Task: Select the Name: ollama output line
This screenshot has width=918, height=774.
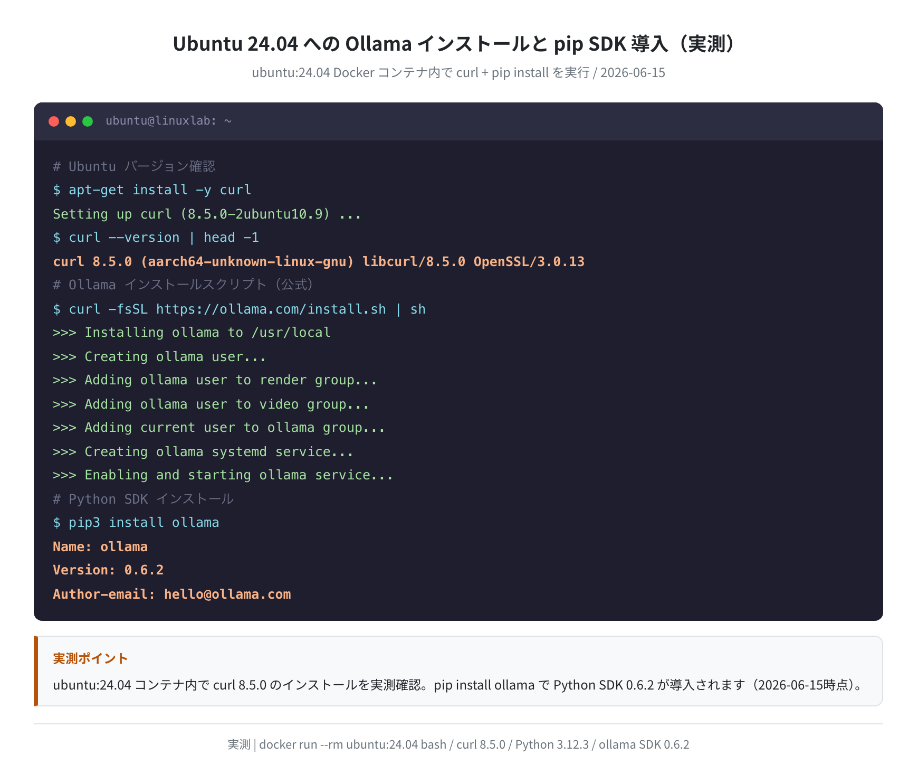Action: (x=100, y=546)
